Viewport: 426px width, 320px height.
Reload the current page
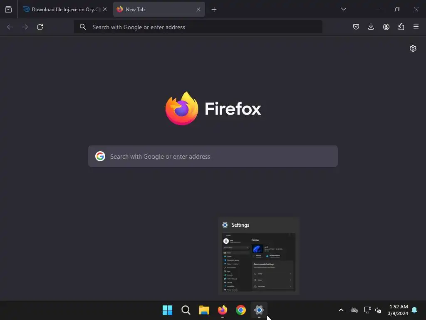40,27
